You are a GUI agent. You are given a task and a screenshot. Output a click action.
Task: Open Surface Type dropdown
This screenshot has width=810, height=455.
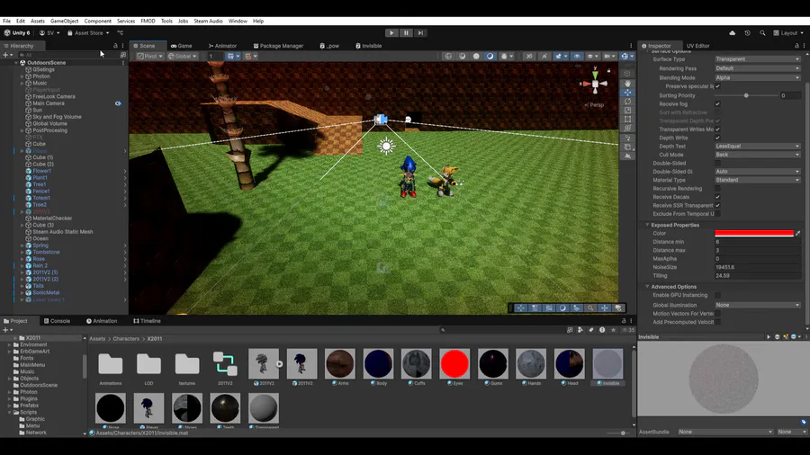pyautogui.click(x=757, y=59)
